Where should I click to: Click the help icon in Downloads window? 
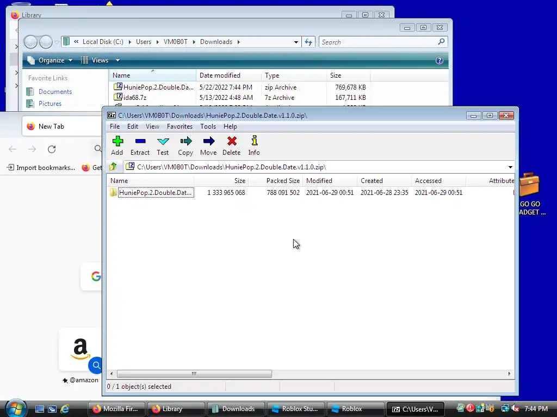439,60
